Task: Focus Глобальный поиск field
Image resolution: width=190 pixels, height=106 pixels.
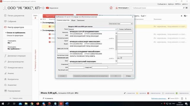Action: pyautogui.click(x=157, y=8)
